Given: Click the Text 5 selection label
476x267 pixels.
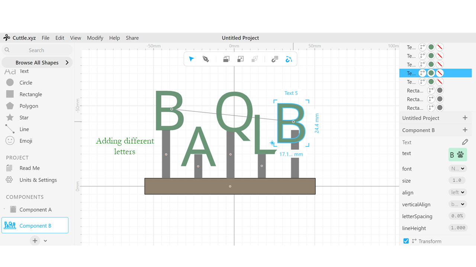Looking at the screenshot, I should tap(291, 93).
